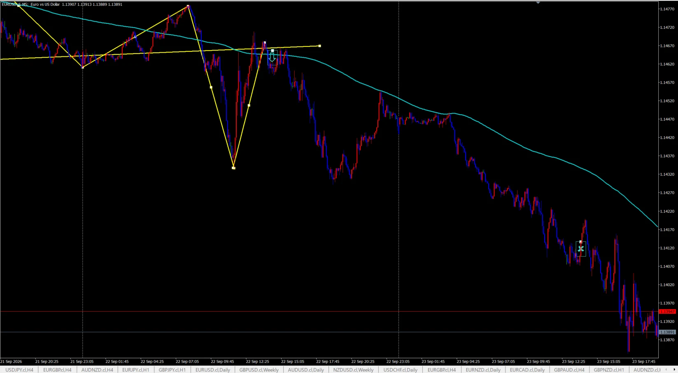This screenshot has width=678, height=373.
Task: Switch to the USDJPY.cl,H4 chart tab
Action: click(19, 370)
